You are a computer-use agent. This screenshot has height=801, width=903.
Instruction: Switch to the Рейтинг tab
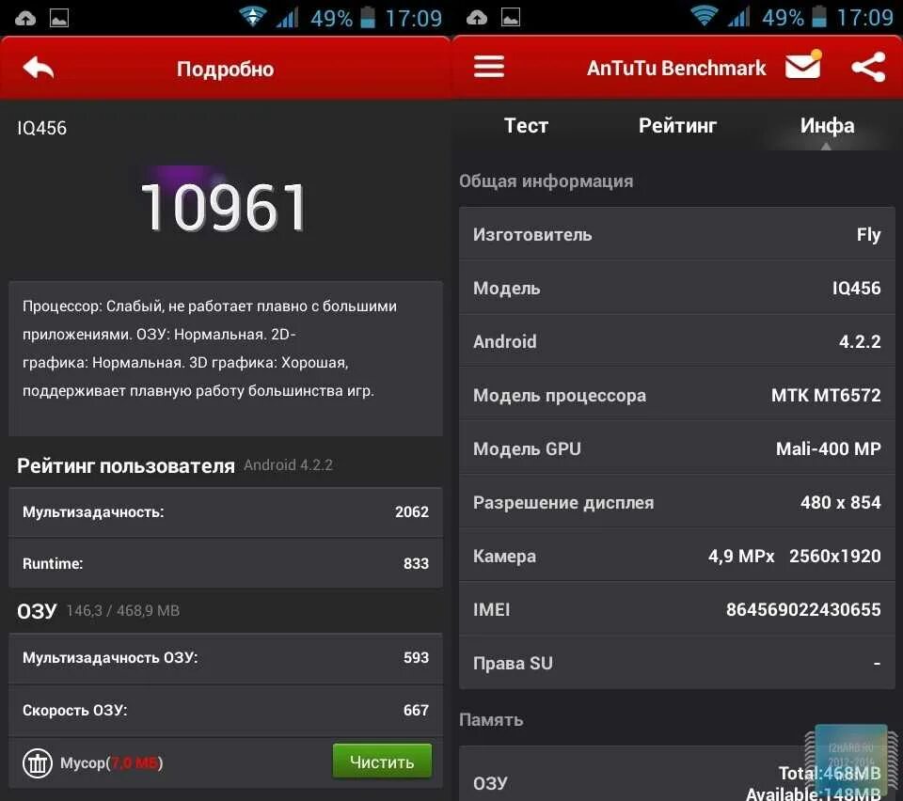[x=677, y=125]
